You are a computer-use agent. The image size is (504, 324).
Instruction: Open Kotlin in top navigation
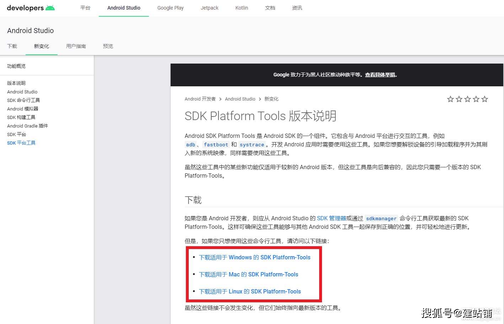tap(242, 8)
